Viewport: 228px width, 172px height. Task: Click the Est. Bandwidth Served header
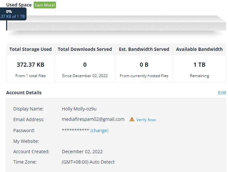[144, 49]
